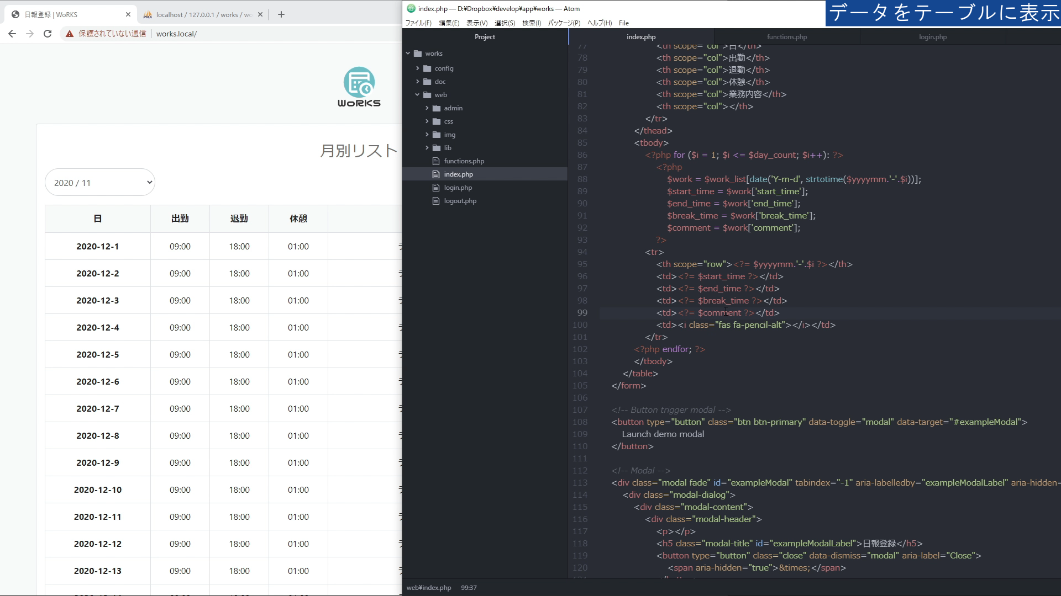Click the admin folder icon
The image size is (1061, 596).
coord(437,108)
